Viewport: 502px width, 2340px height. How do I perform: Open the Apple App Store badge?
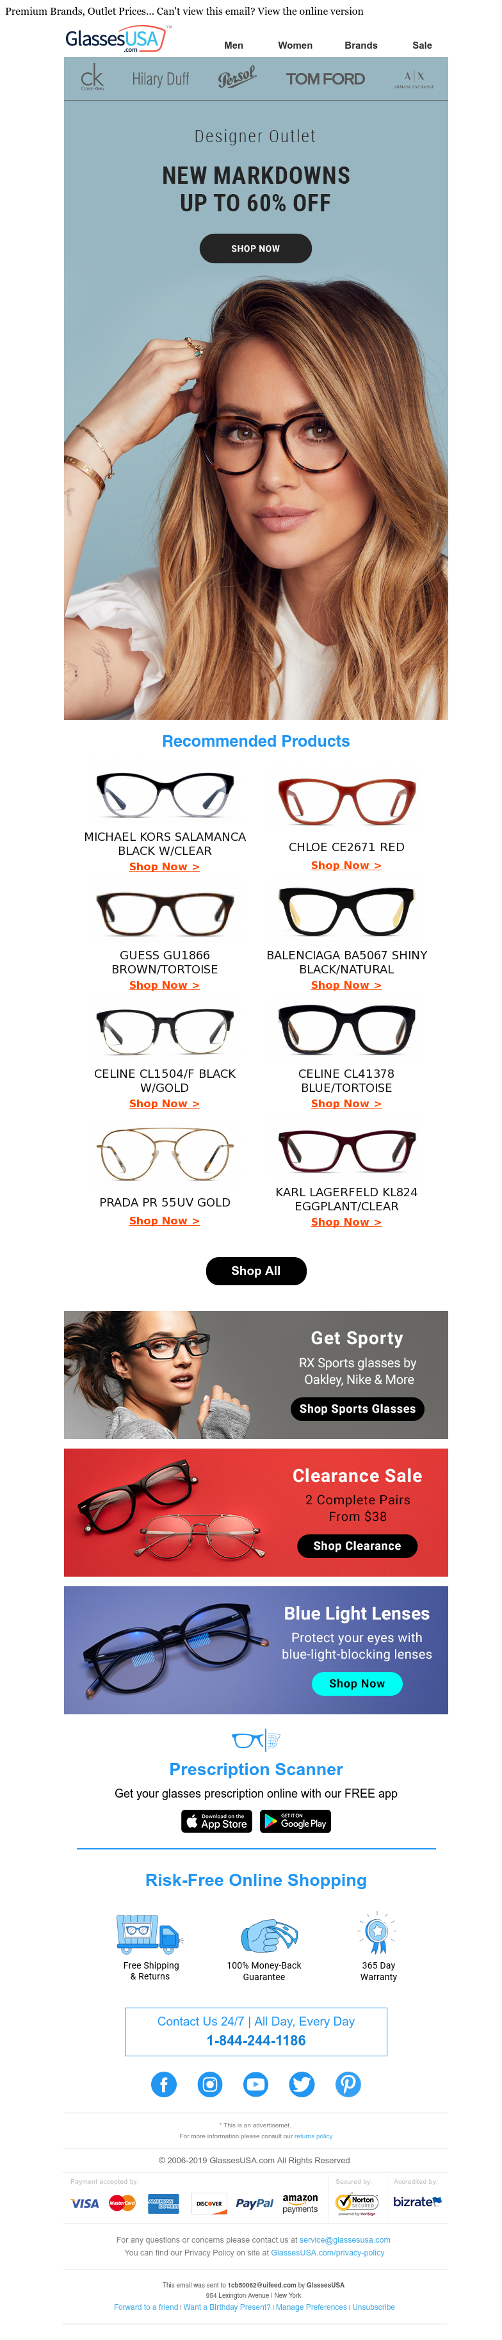217,1821
